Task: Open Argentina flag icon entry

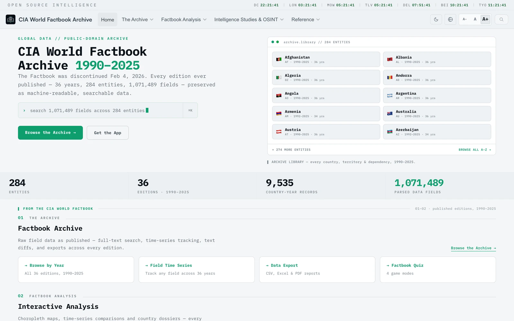Action: click(390, 96)
